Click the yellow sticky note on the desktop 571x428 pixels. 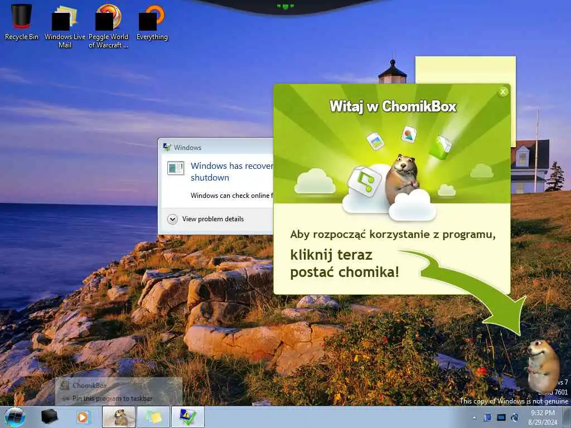466,70
